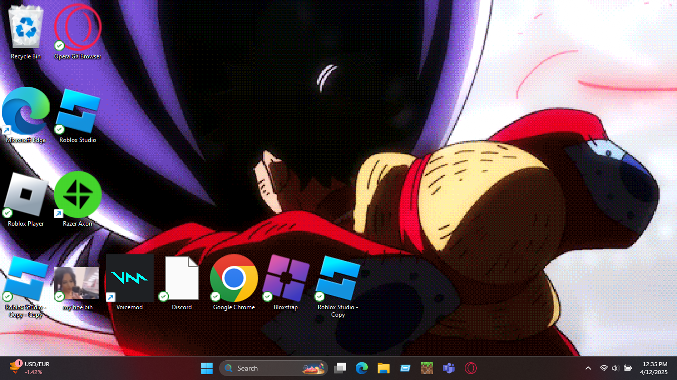This screenshot has width=677, height=380.
Task: Open the Wi-Fi network status icon
Action: (604, 368)
